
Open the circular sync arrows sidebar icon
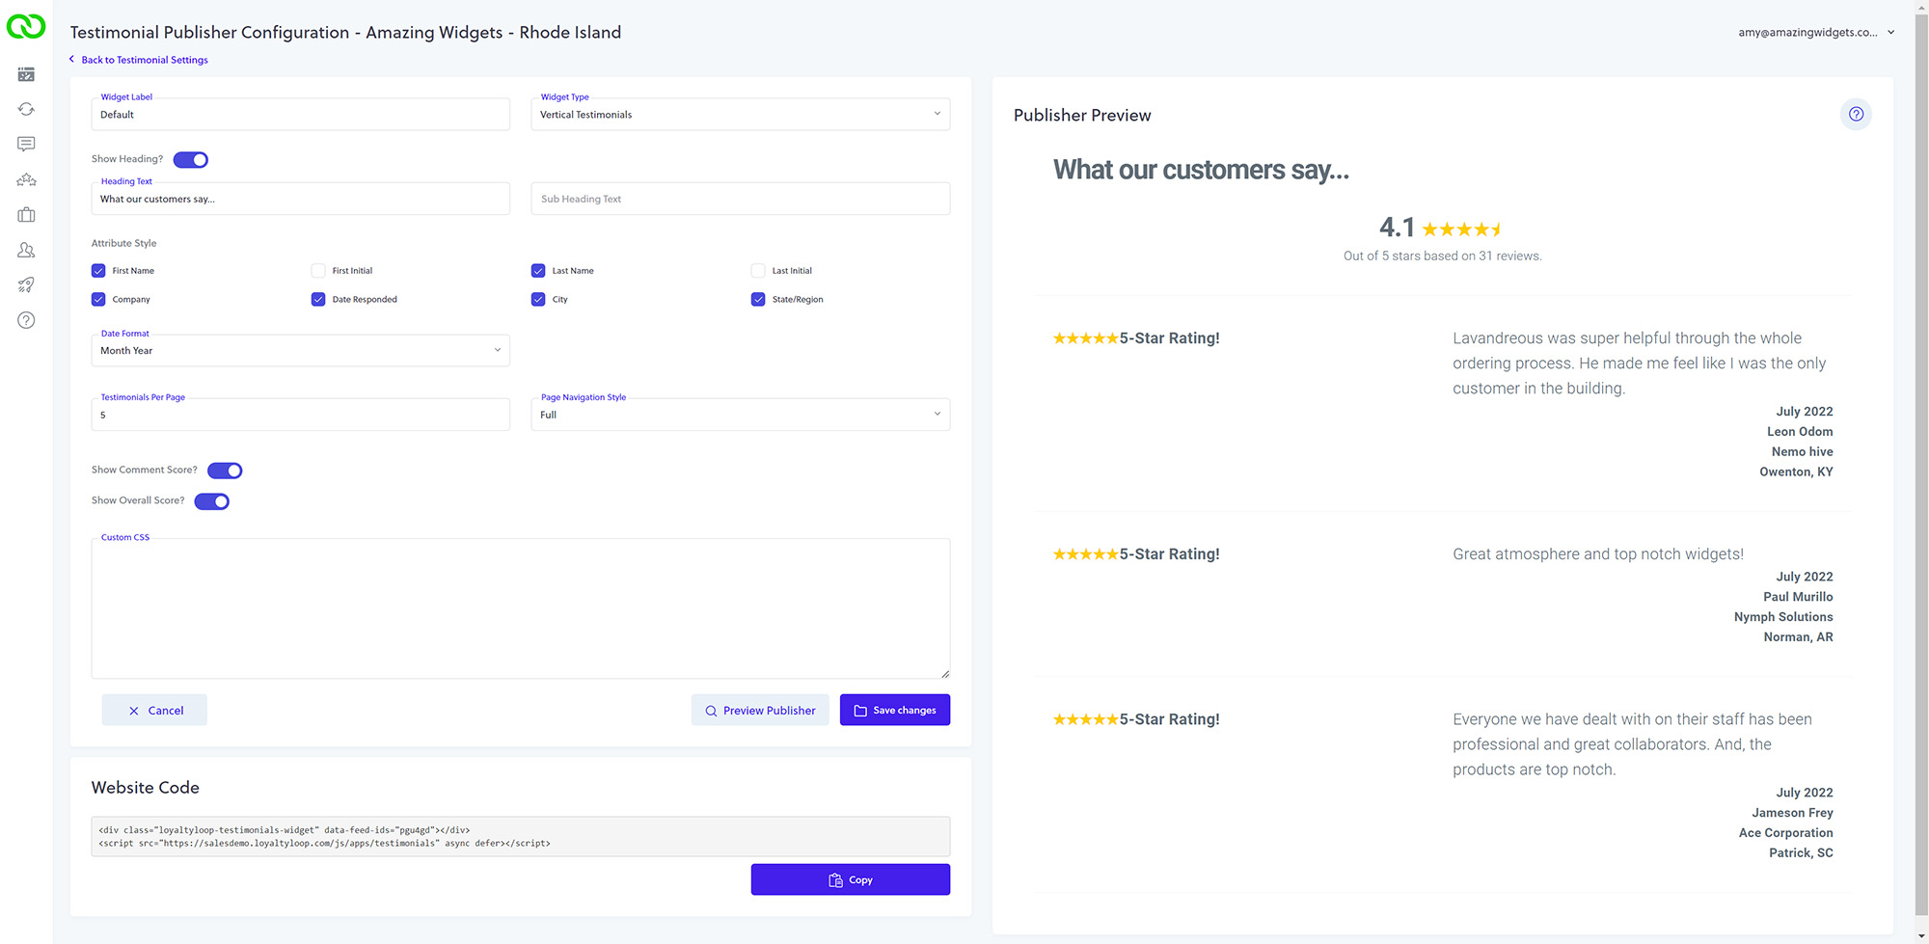(x=26, y=109)
